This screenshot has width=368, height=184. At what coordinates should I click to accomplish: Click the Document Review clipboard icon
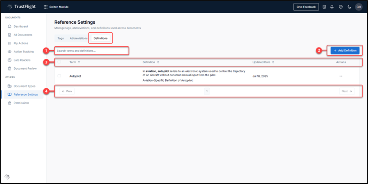pyautogui.click(x=10, y=68)
